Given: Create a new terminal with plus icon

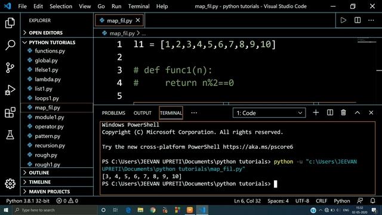Looking at the screenshot, I should (x=316, y=113).
